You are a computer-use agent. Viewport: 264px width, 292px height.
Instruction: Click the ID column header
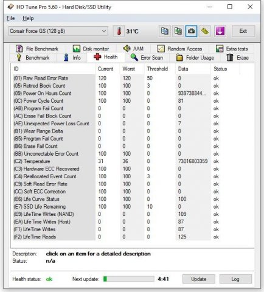click(x=53, y=69)
